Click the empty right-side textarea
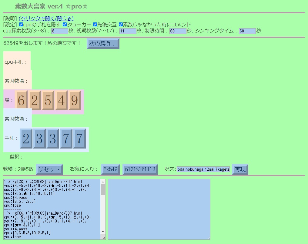The width and height of the screenshot is (308, 244). (159, 209)
